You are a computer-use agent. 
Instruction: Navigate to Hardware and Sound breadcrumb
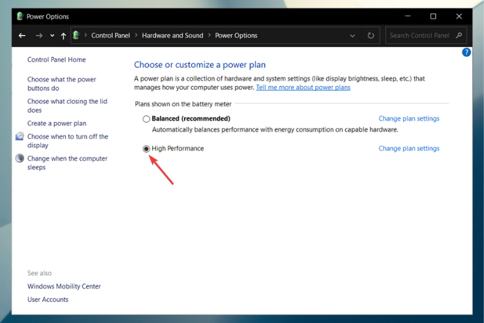(x=172, y=36)
